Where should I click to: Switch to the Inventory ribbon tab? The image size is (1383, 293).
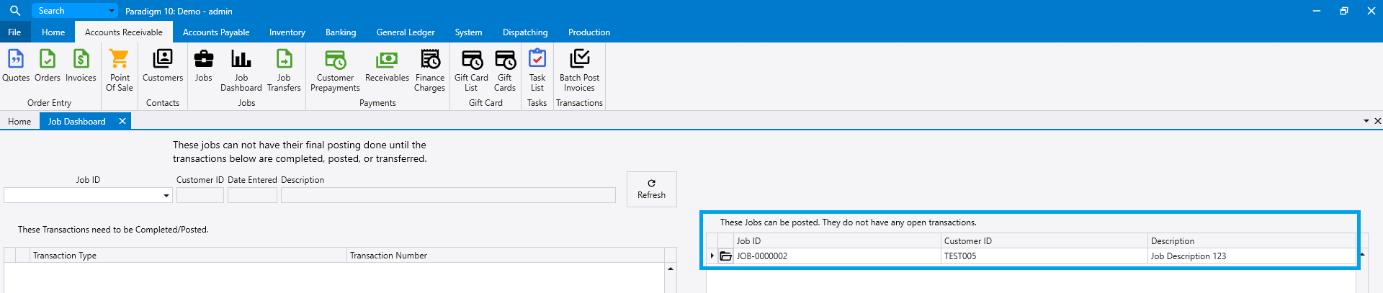287,32
